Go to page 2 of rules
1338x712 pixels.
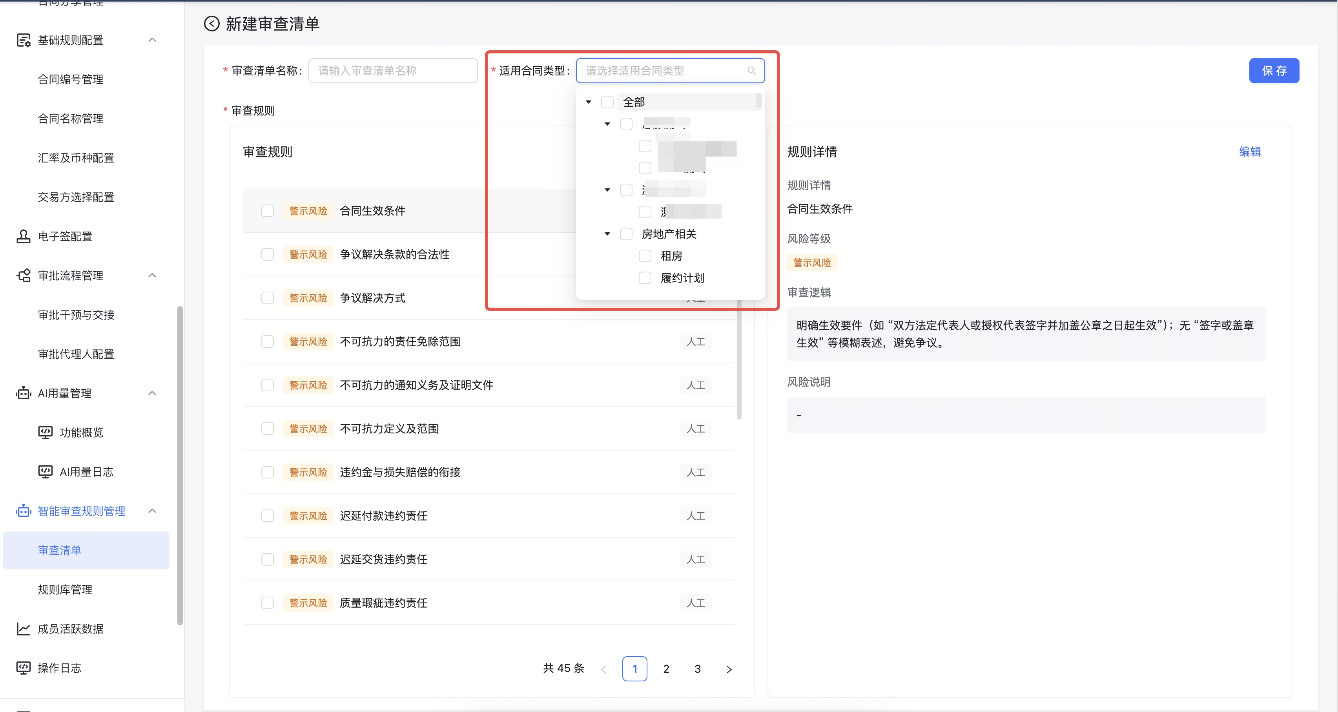(x=666, y=669)
